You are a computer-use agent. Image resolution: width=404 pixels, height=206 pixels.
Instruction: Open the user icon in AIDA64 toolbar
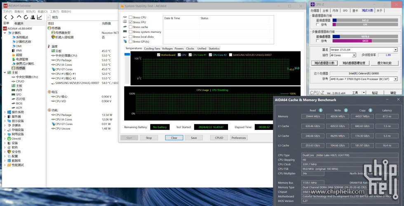[33, 17]
